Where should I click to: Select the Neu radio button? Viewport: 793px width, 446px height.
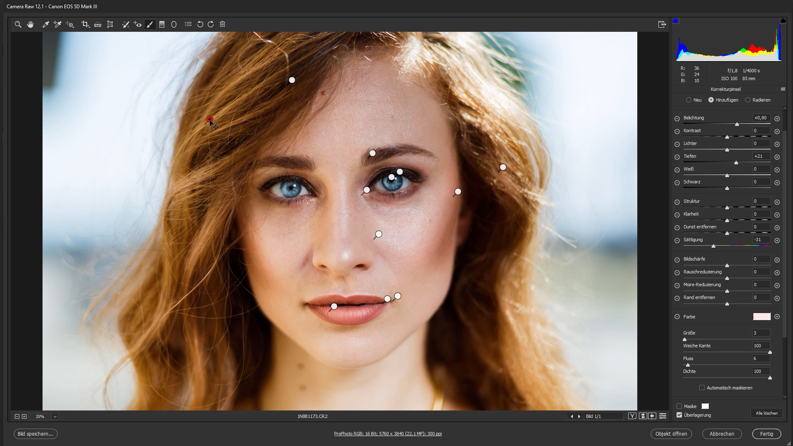click(688, 100)
